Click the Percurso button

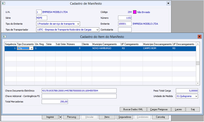[x=71, y=117]
